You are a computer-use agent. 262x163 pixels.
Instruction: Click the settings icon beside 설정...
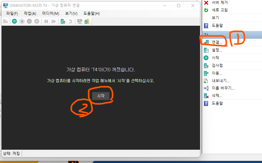(x=206, y=50)
